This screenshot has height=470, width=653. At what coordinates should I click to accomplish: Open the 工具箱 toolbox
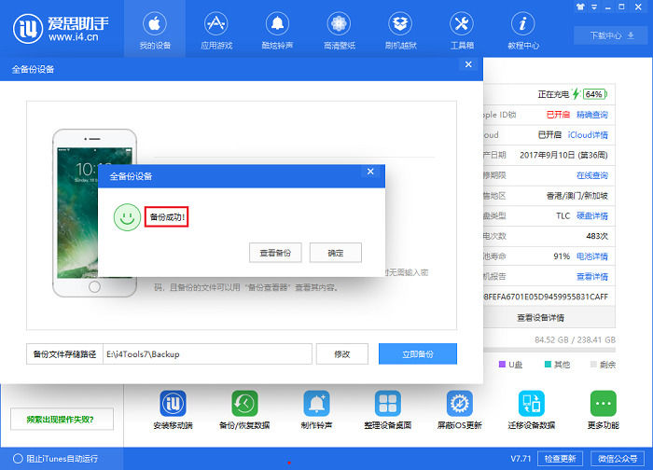[461, 30]
